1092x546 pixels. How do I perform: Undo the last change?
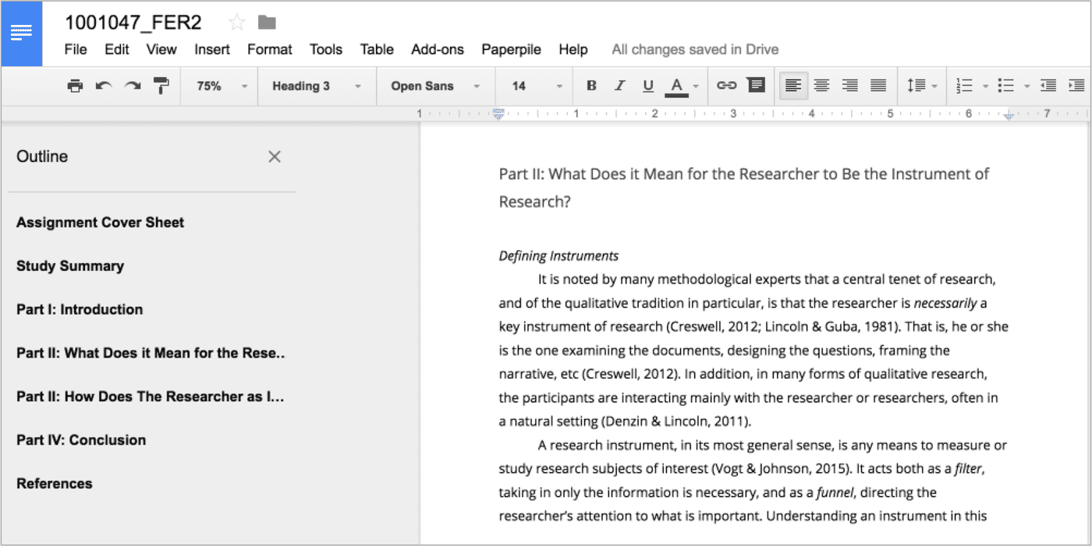point(103,86)
